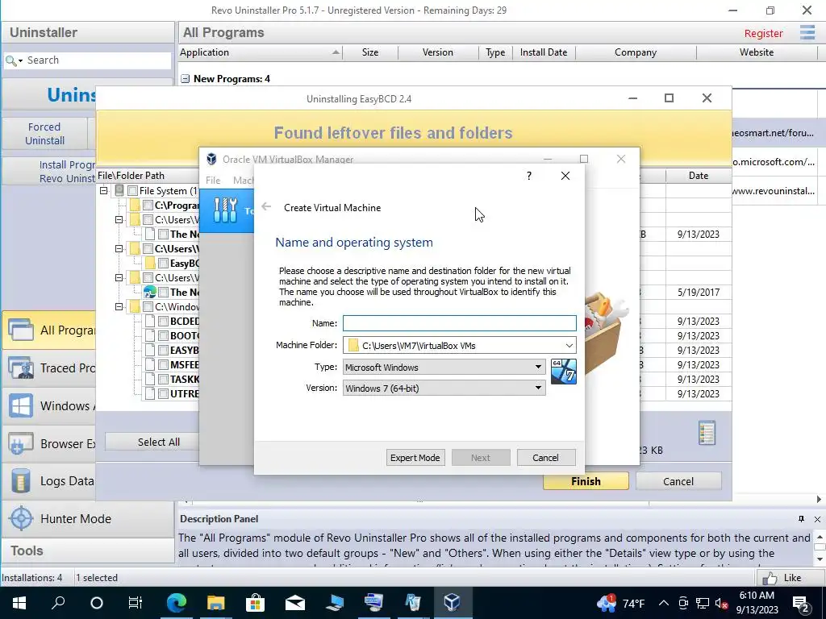Cancel the Create Virtual Machine wizard

coord(546,458)
